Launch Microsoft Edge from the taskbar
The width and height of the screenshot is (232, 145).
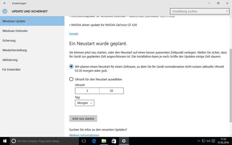pos(94,141)
